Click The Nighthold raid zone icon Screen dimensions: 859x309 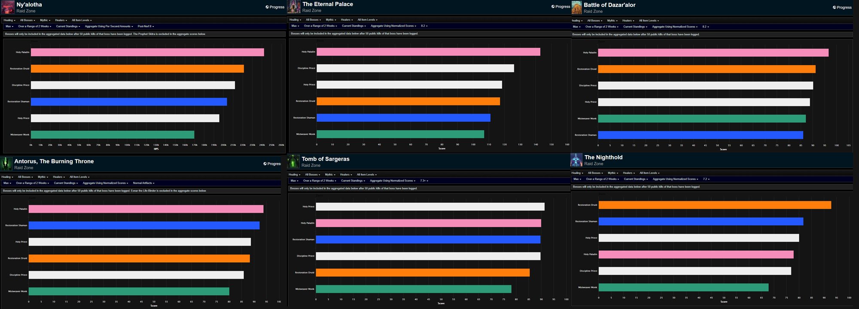(x=576, y=160)
